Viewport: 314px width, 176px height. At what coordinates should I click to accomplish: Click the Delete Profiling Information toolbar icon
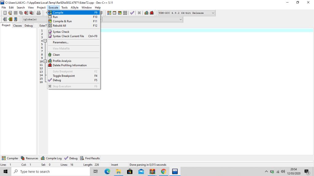tap(152, 13)
